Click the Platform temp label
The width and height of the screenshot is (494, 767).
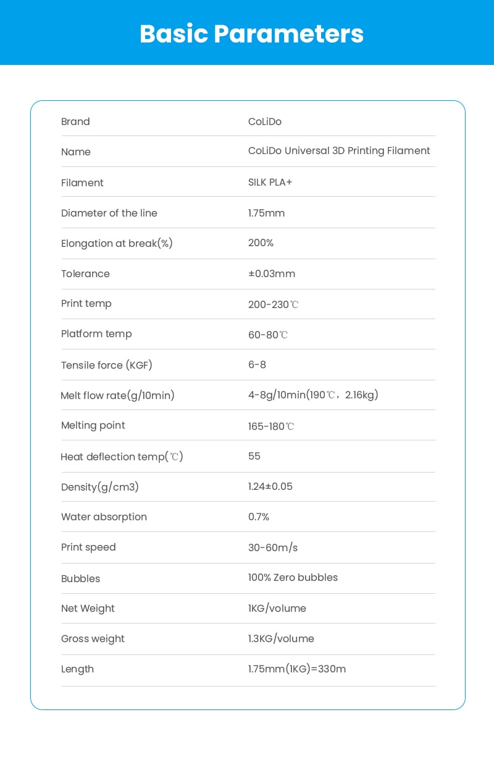[96, 334]
